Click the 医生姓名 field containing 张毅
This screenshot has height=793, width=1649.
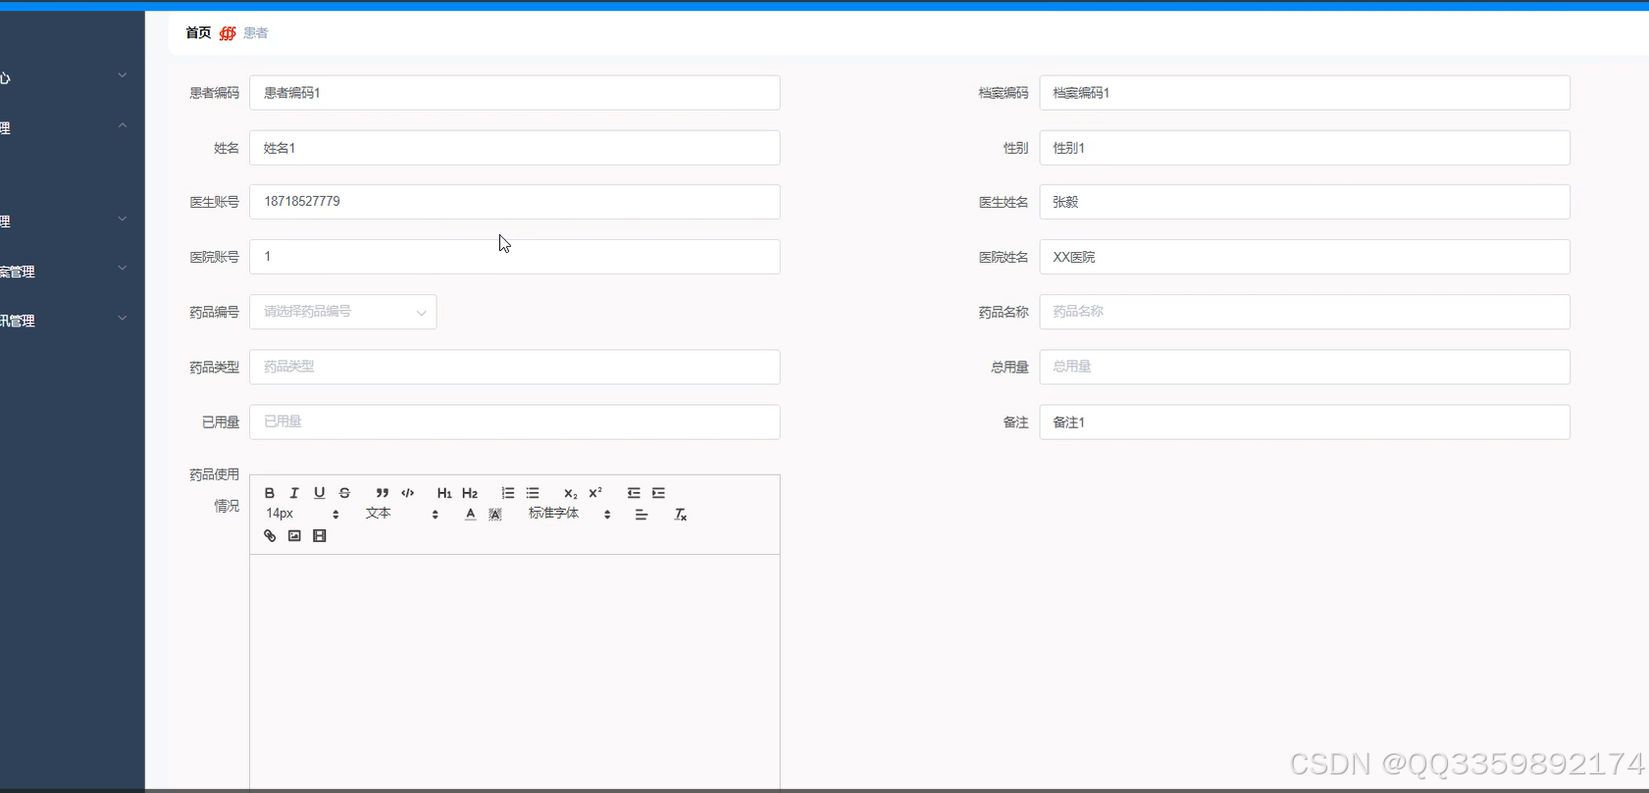1305,202
